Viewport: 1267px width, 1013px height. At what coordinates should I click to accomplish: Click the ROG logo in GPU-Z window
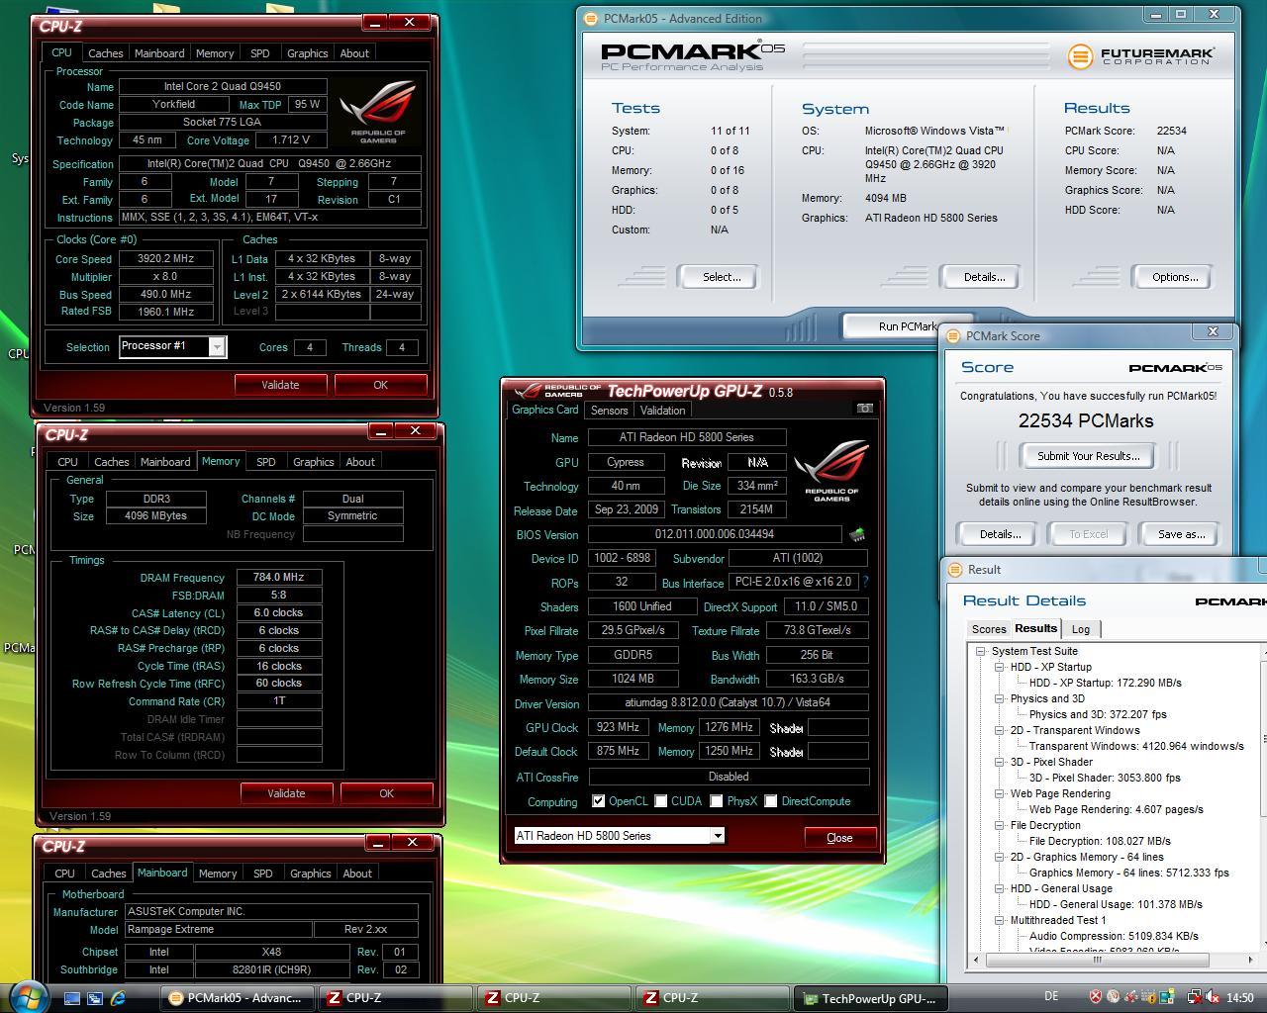[x=831, y=471]
